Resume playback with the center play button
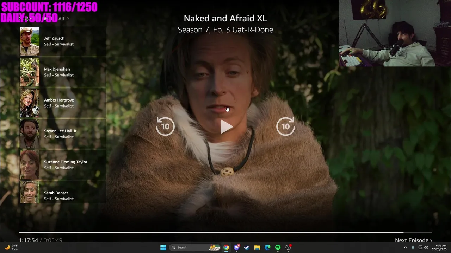This screenshot has width=451, height=253. [x=226, y=126]
